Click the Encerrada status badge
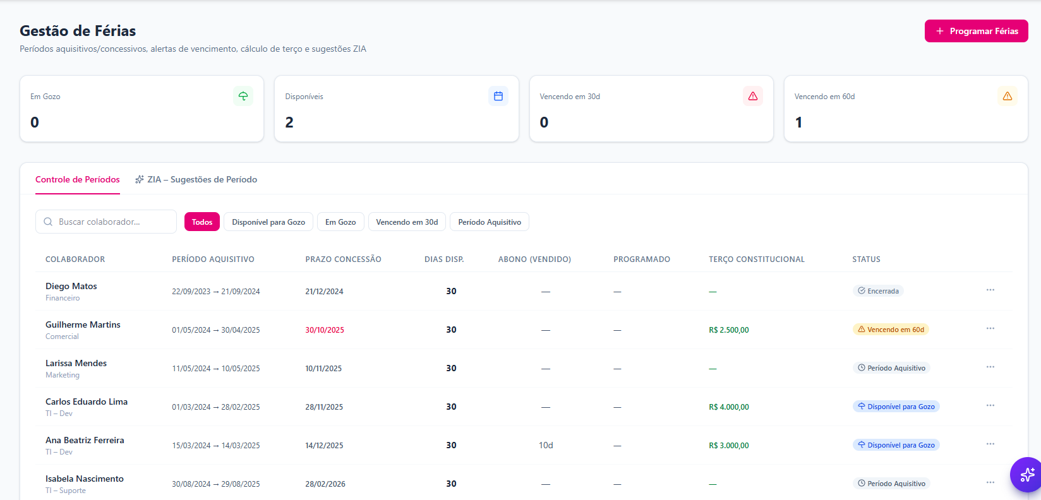Screen dimensions: 1041x500 pyautogui.click(x=878, y=291)
